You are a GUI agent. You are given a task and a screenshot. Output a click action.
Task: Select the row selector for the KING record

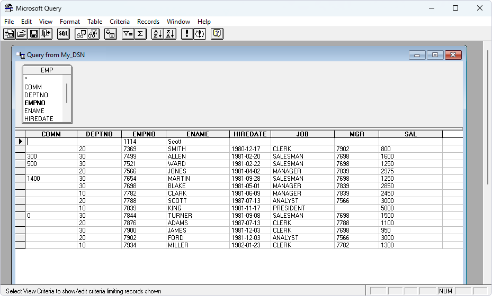tap(20, 208)
